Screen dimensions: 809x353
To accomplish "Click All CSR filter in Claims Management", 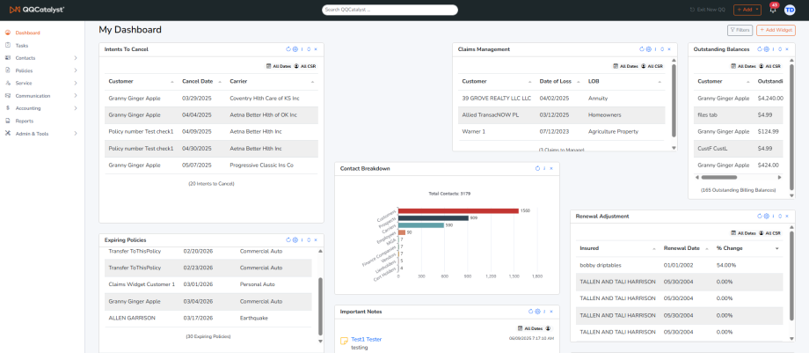I will [652, 66].
